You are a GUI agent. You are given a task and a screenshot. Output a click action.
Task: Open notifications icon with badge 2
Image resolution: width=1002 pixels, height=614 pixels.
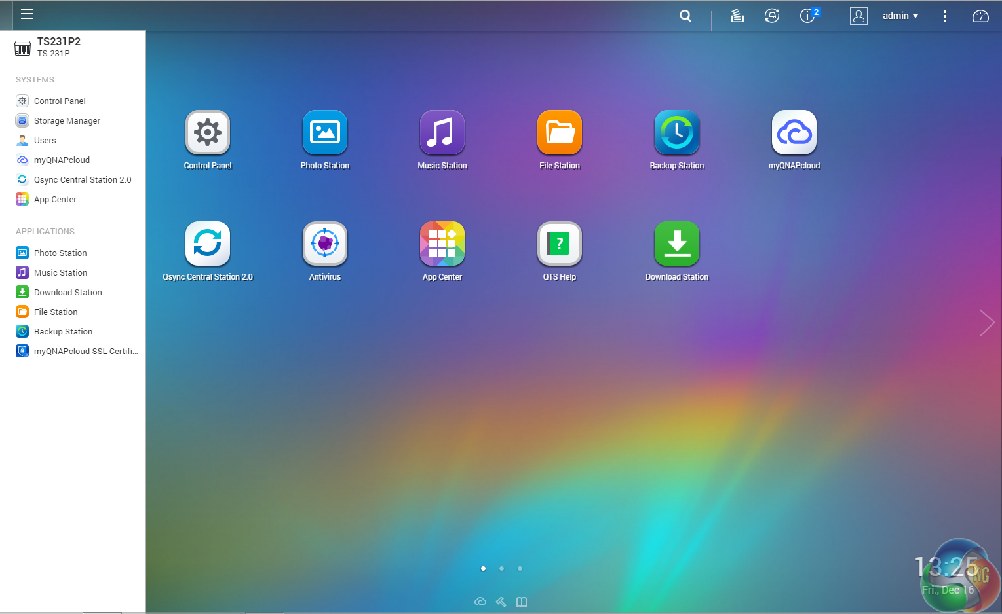coord(808,16)
